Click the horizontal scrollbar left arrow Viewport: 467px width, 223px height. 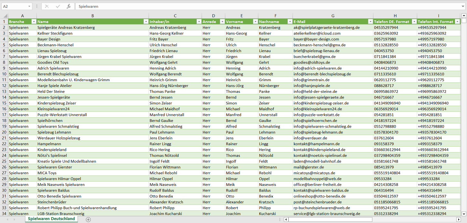[x=286, y=219]
